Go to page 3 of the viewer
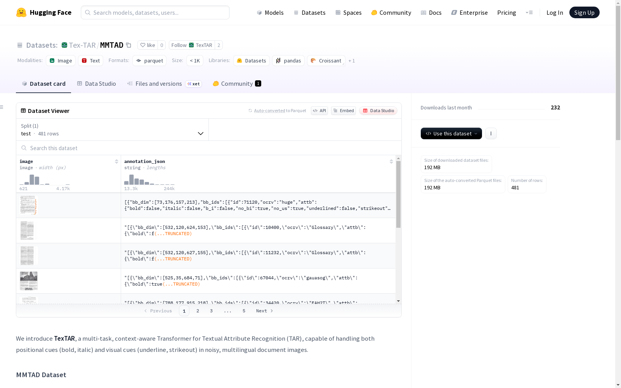 pyautogui.click(x=212, y=311)
